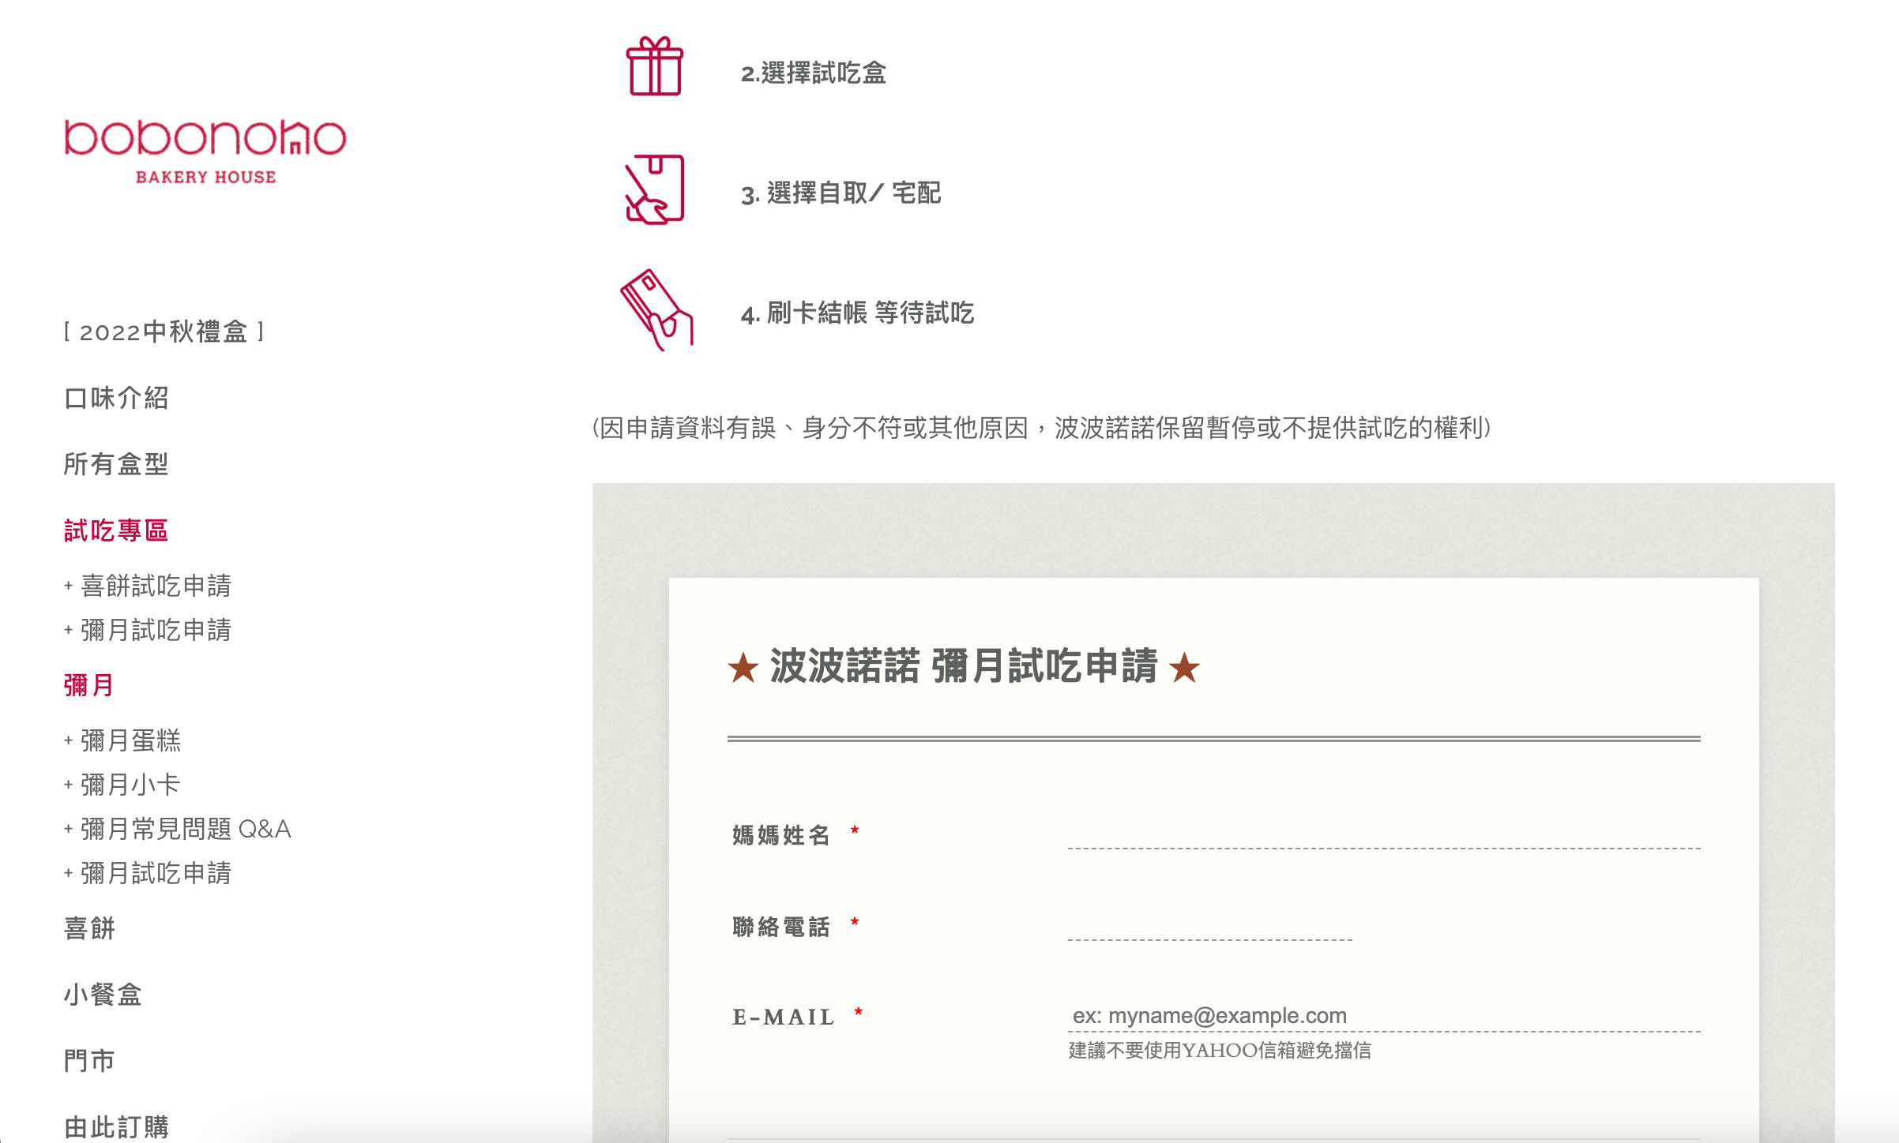Focus the 聯絡電話 input field
The image size is (1899, 1143).
pos(1210,925)
